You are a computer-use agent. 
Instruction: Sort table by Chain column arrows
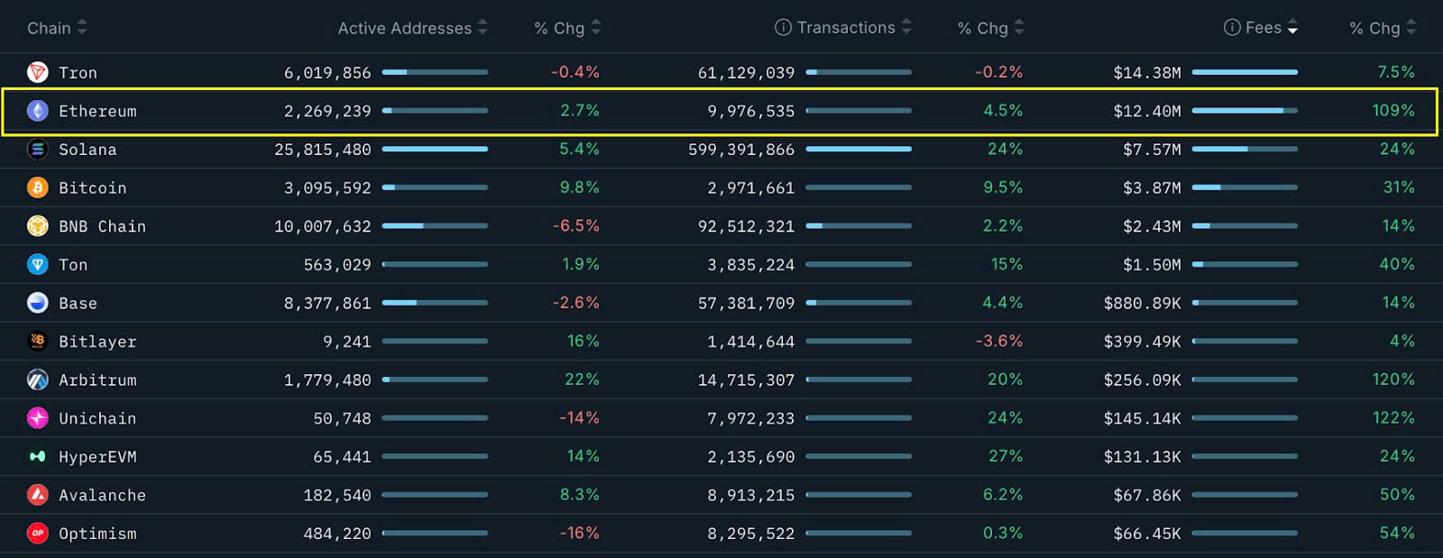82,28
